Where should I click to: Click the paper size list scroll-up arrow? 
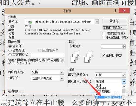[x=124, y=86]
